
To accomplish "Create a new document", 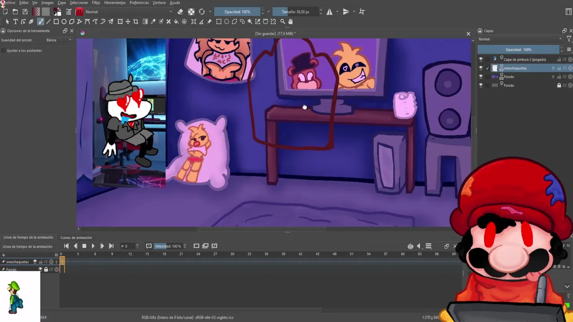I will click(x=5, y=12).
